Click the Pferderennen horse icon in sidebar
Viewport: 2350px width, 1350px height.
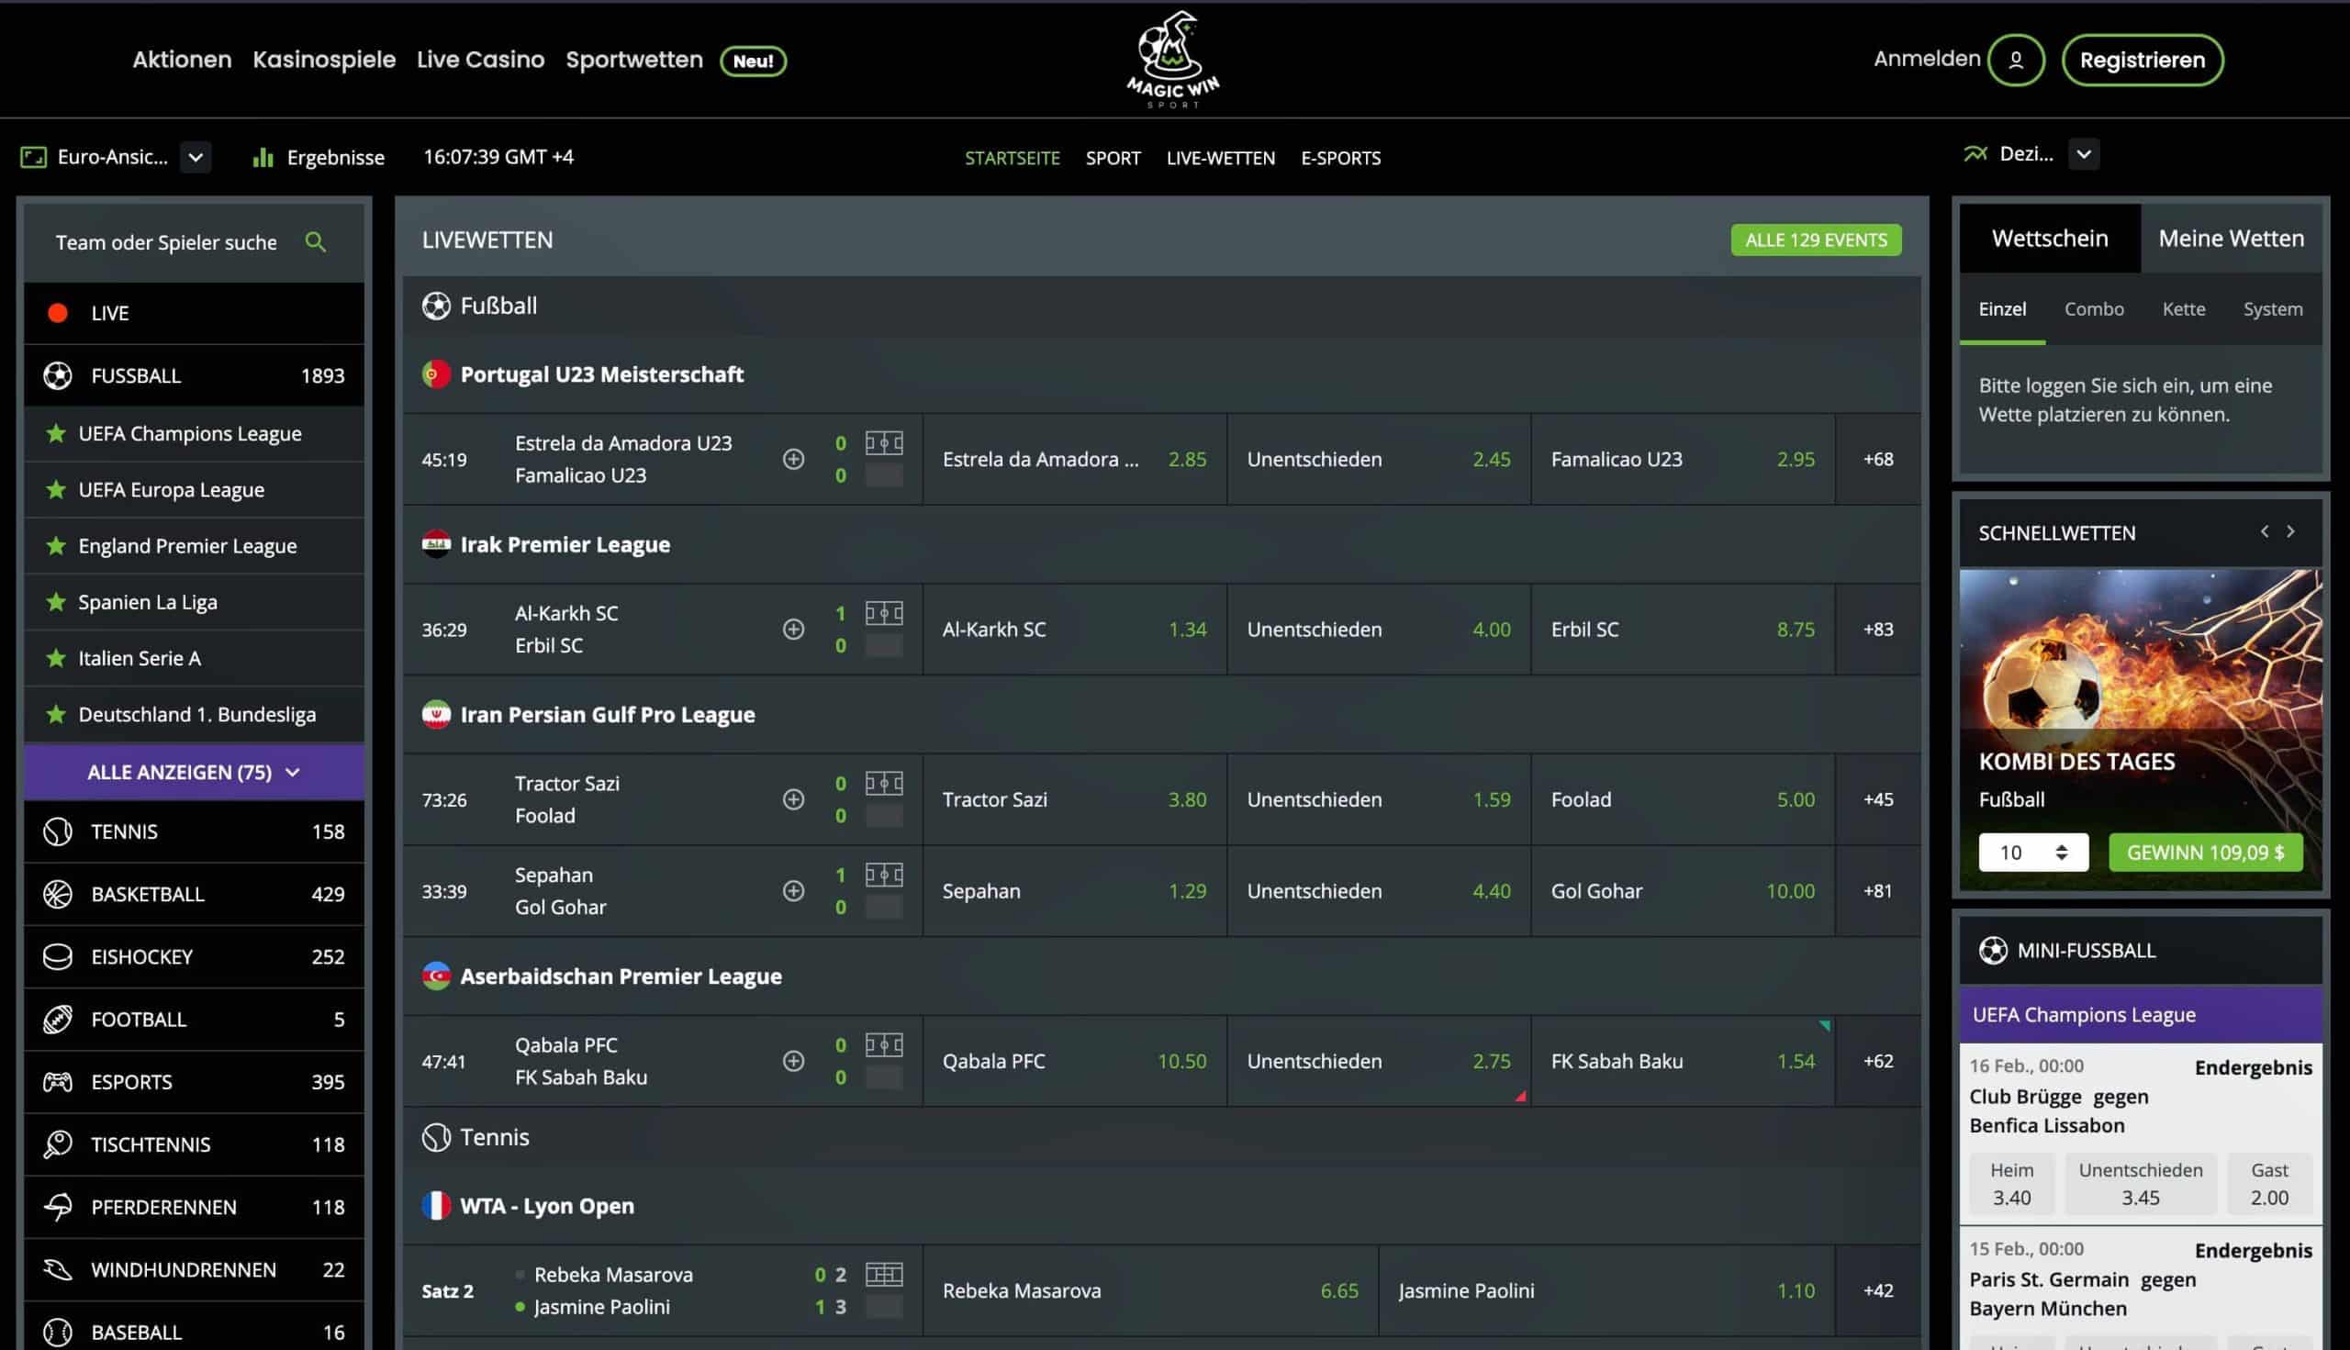(x=58, y=1206)
